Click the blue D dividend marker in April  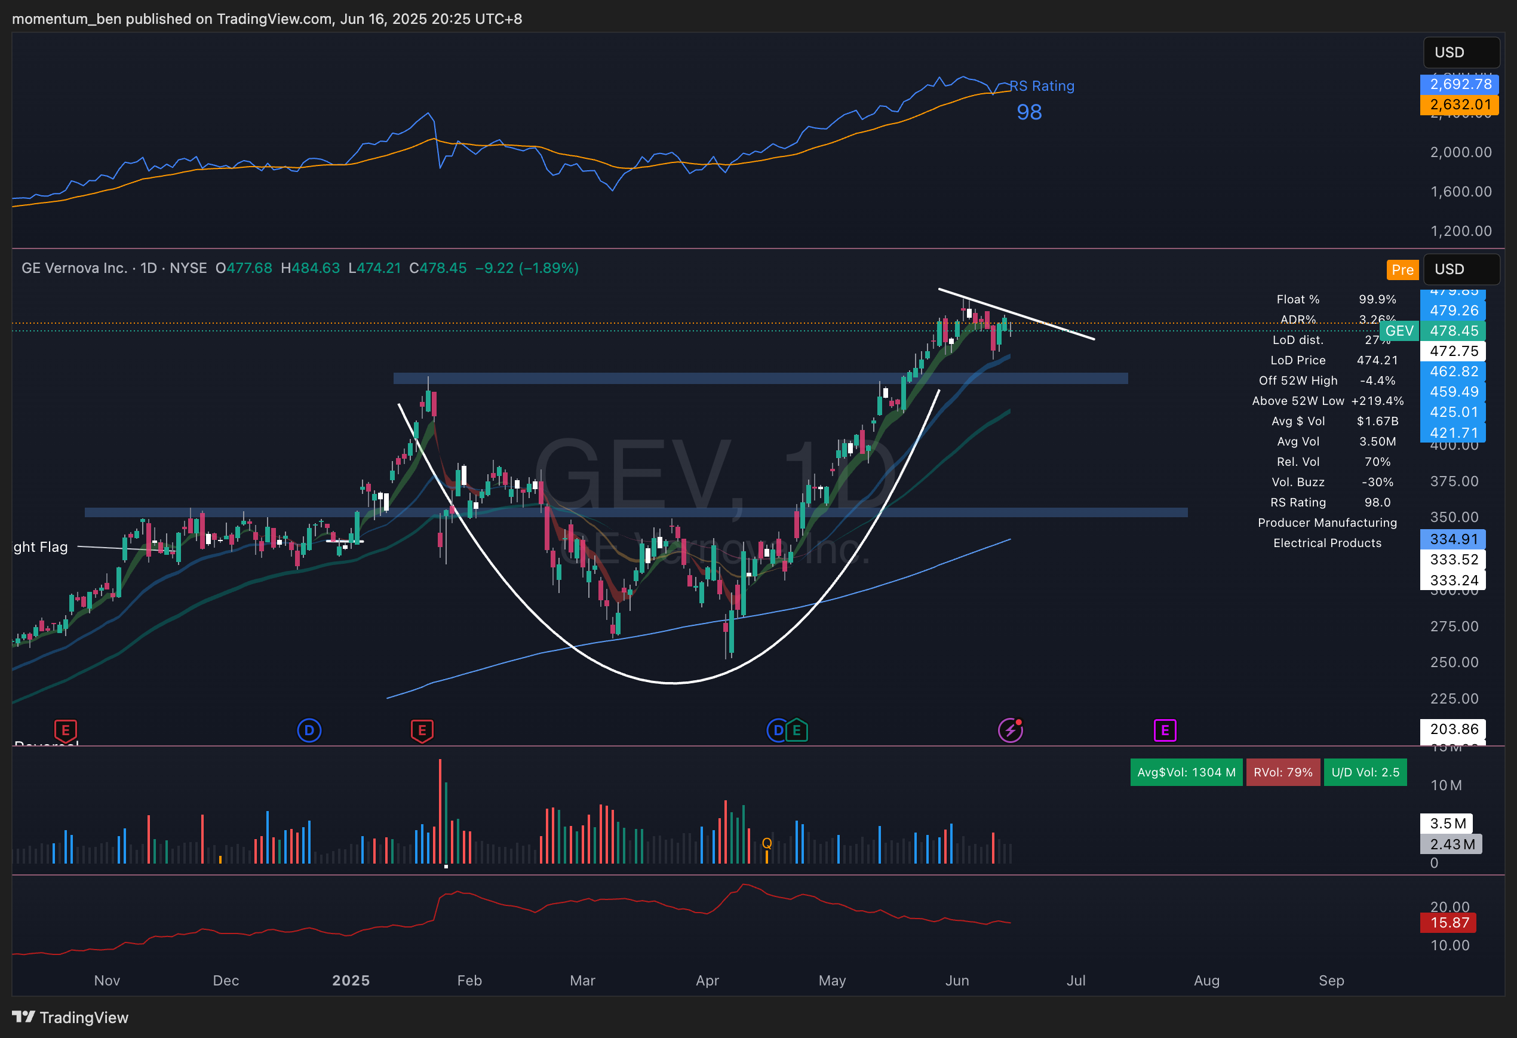coord(777,730)
